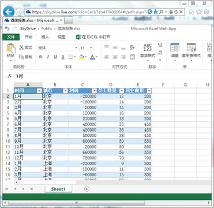This screenshot has height=208, width=214.
Task: Open browser Settings gear
Action: click(x=207, y=12)
